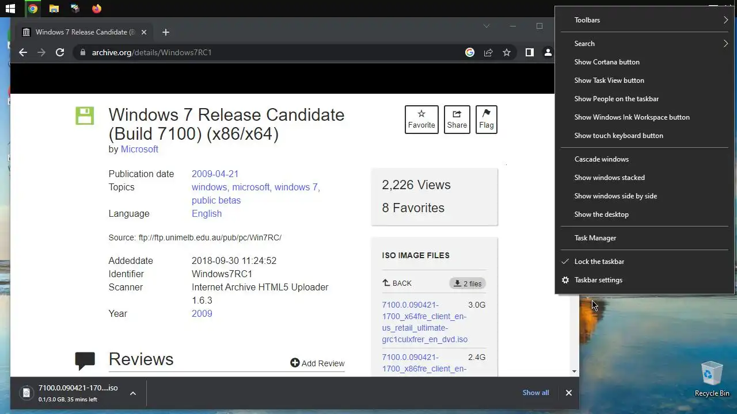Viewport: 737px width, 414px height.
Task: Go back to the previous page
Action: 23,52
